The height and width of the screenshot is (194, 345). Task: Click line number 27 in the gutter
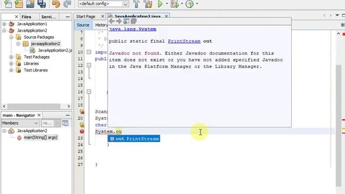click(80, 164)
